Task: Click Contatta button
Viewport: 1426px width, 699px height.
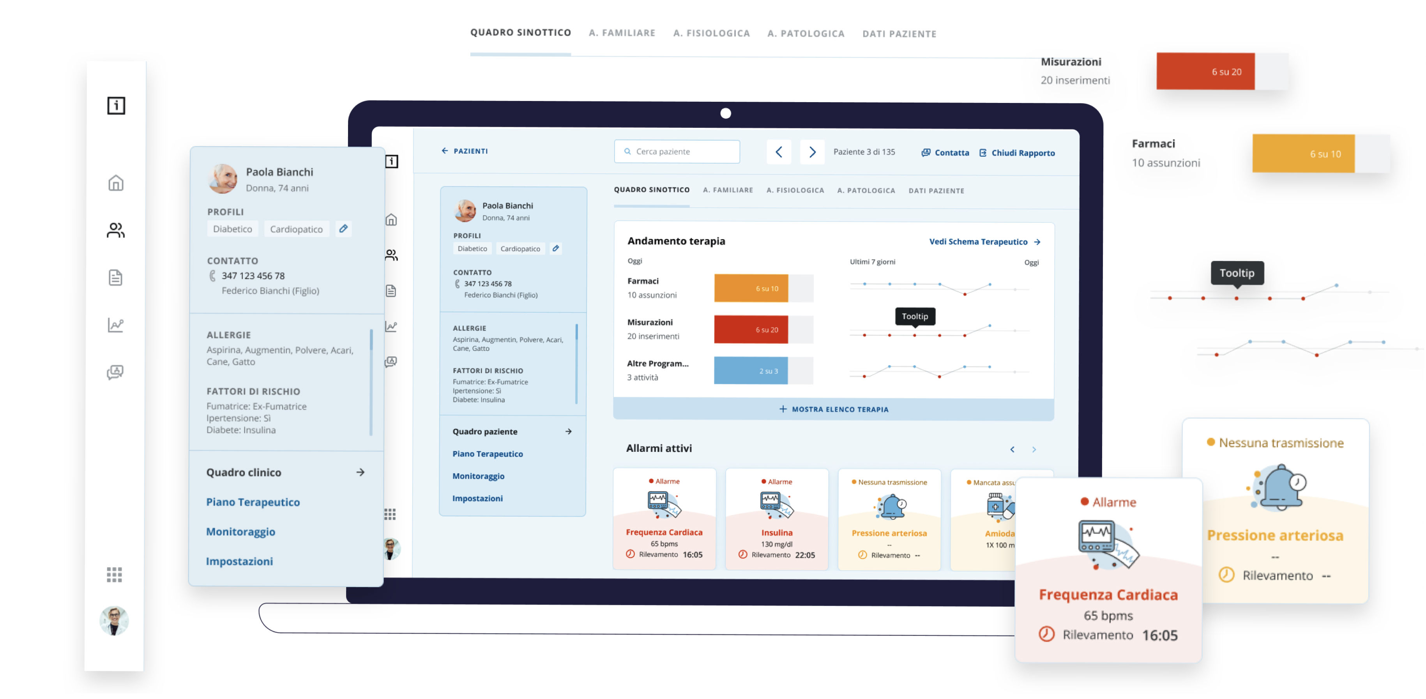Action: 945,152
